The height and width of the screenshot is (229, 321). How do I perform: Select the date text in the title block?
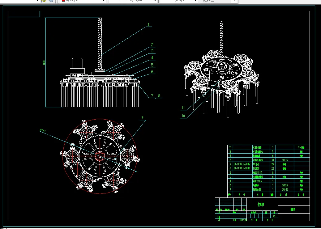(243, 220)
